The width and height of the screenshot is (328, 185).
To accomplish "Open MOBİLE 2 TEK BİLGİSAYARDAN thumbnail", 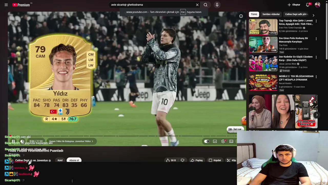I will (263, 82).
